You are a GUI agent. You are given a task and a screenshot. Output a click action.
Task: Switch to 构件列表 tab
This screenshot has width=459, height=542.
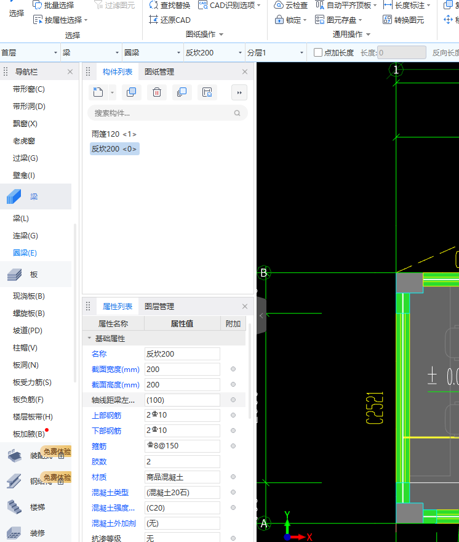point(118,71)
